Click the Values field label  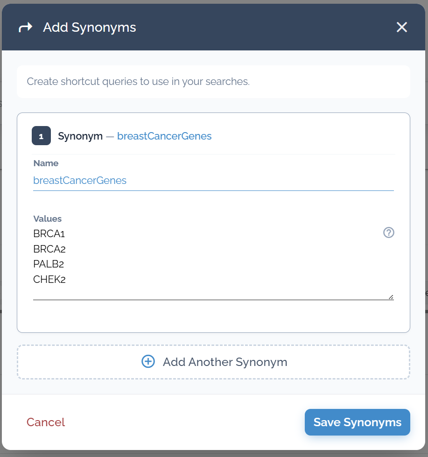(x=48, y=218)
